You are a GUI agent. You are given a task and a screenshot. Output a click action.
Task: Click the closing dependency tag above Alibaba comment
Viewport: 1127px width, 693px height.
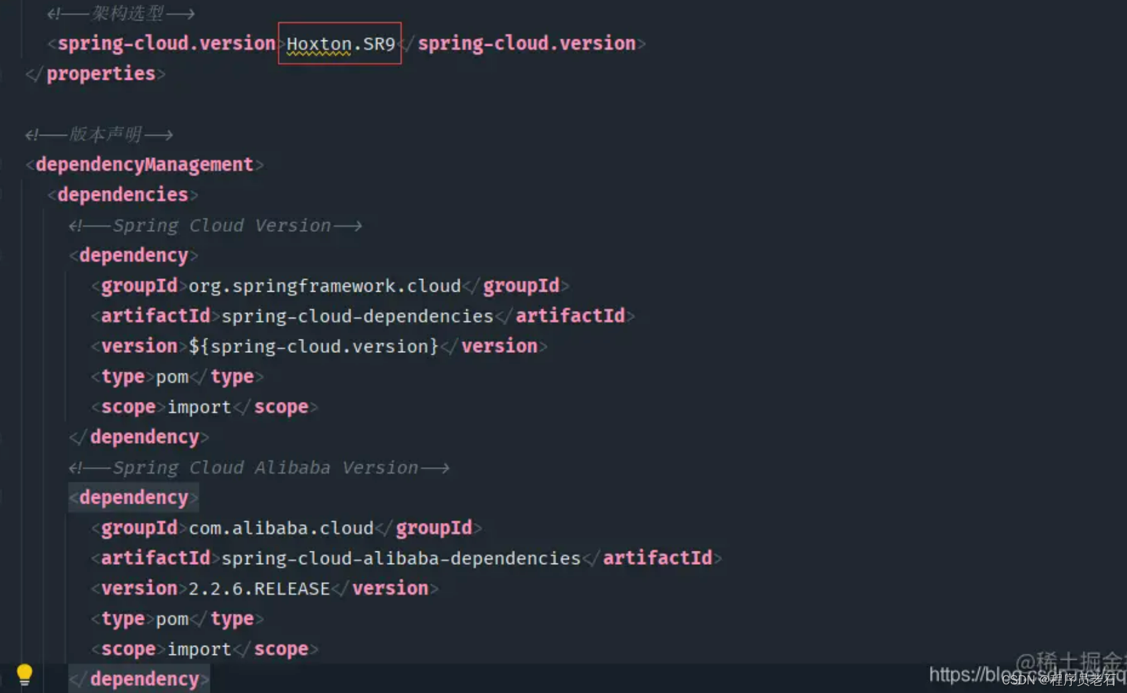[x=139, y=437]
